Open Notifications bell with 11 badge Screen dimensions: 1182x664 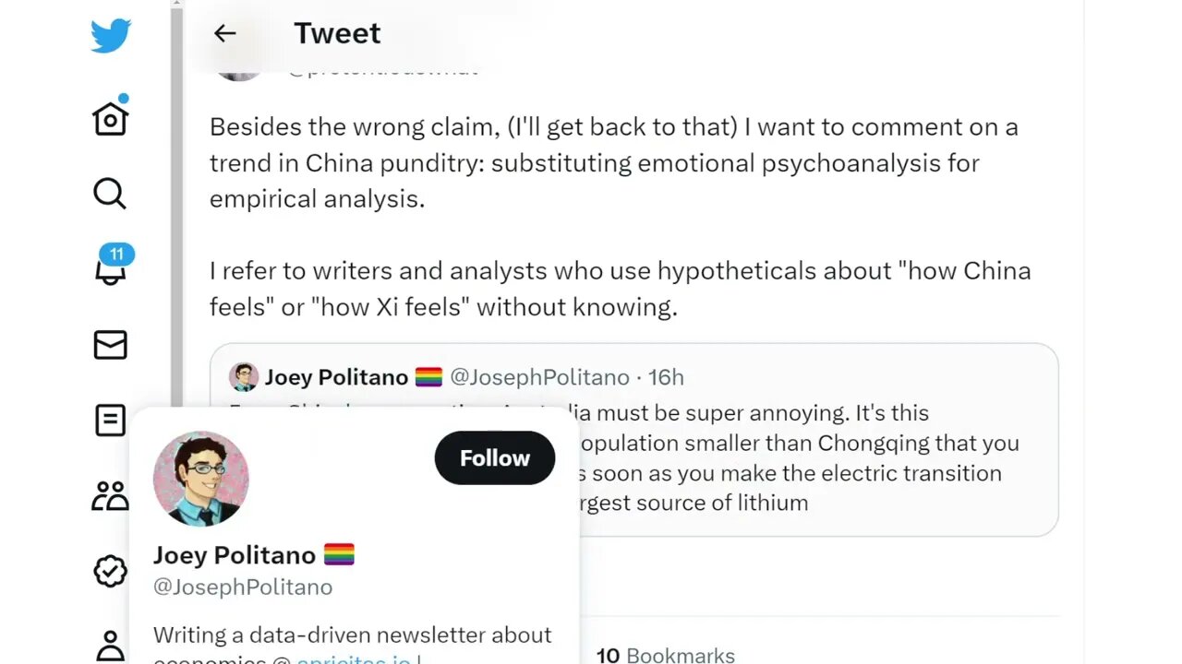pos(110,268)
